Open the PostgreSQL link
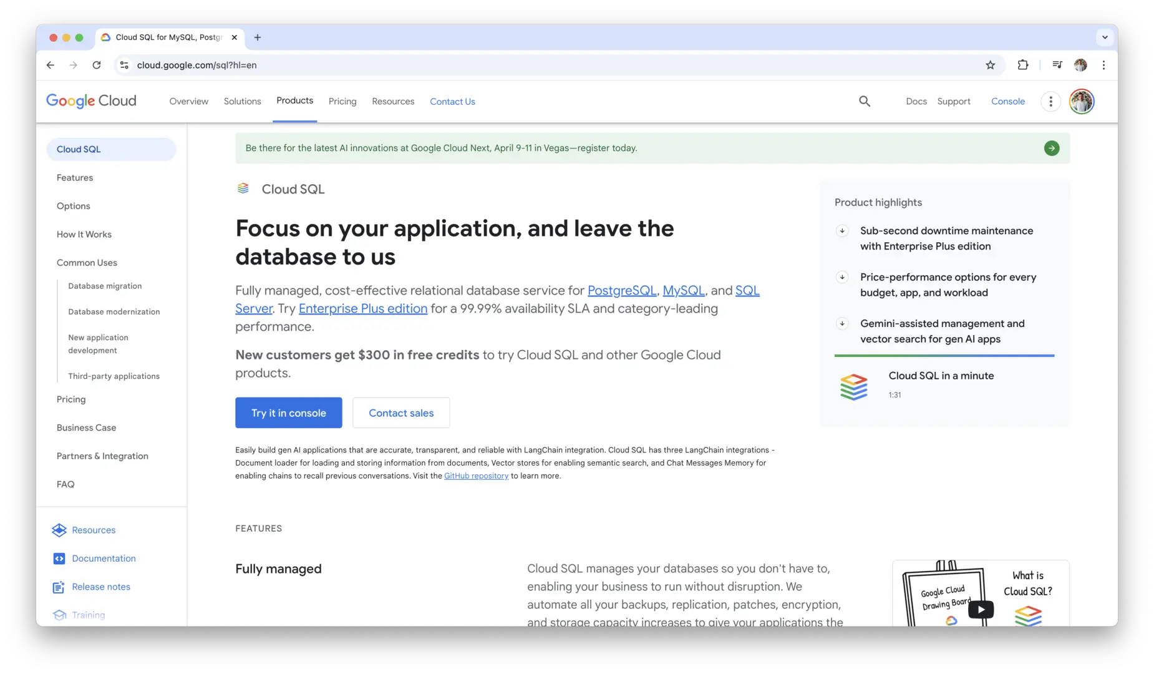Image resolution: width=1154 pixels, height=674 pixels. 622,291
